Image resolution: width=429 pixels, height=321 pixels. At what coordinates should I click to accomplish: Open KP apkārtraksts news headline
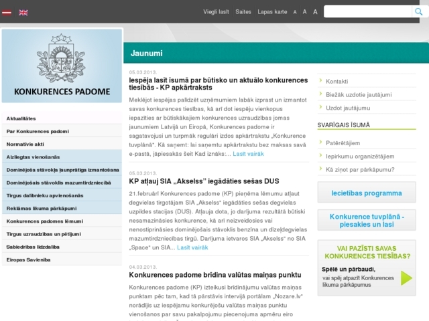tap(219, 84)
